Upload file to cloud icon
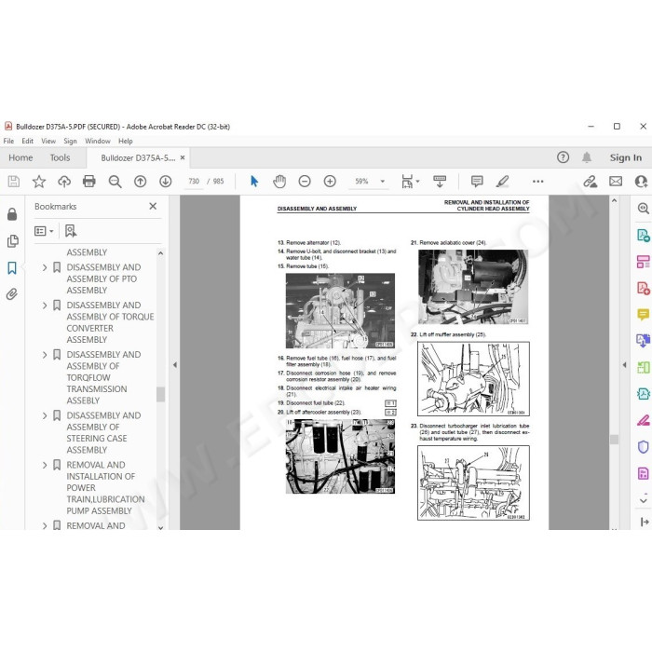The height and width of the screenshot is (652, 652). (x=64, y=182)
